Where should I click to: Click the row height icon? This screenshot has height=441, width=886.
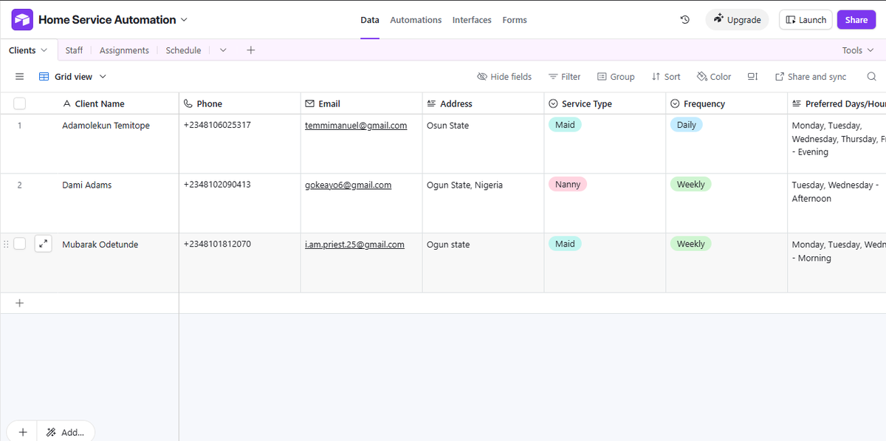[x=752, y=77]
